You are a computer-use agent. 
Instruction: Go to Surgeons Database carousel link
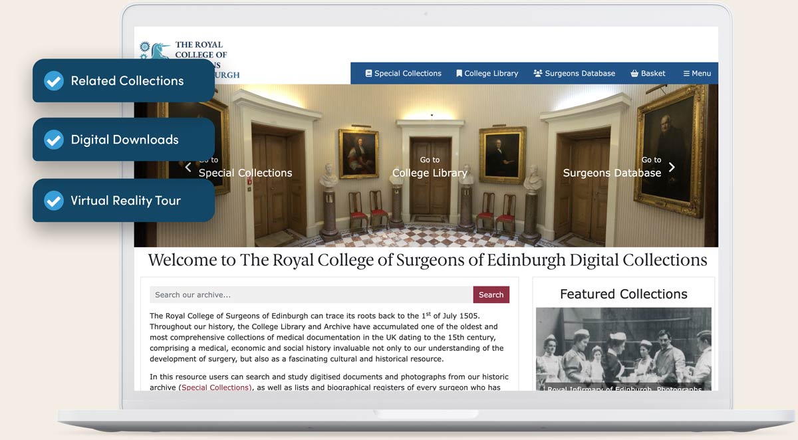612,167
